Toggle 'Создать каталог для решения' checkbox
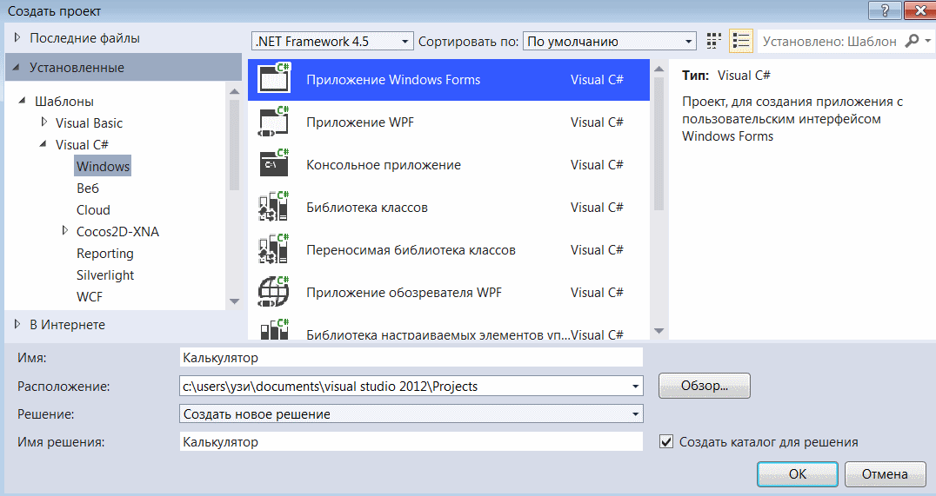 tap(666, 442)
